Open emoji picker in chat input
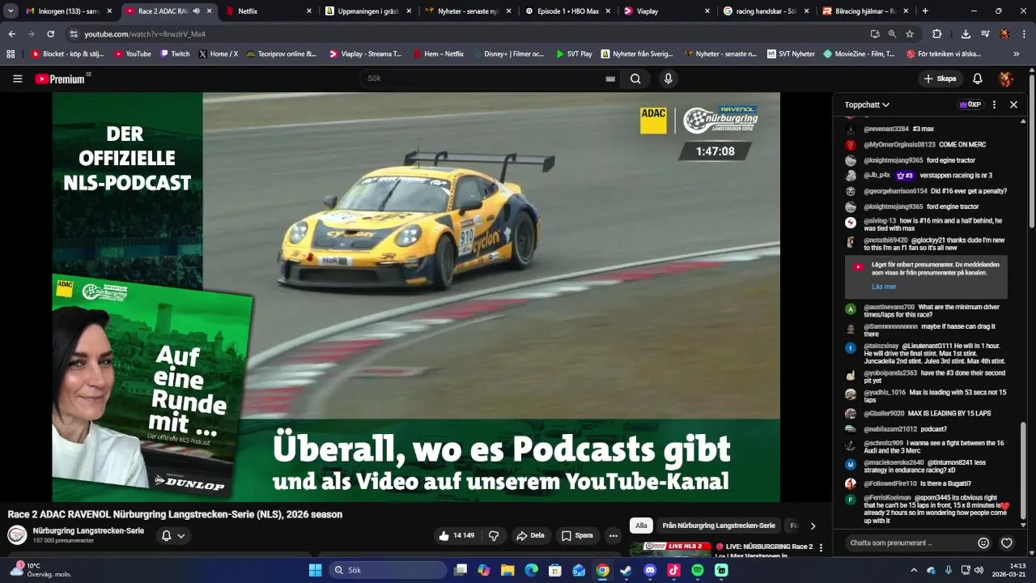Viewport: 1036px width, 583px height. pos(983,543)
